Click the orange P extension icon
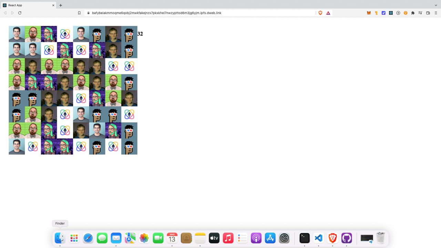Image resolution: width=441 pixels, height=248 pixels. point(406,13)
